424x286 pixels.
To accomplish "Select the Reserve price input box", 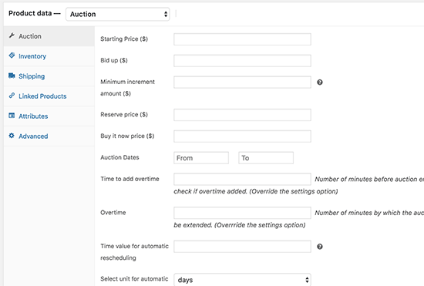I will [x=242, y=115].
